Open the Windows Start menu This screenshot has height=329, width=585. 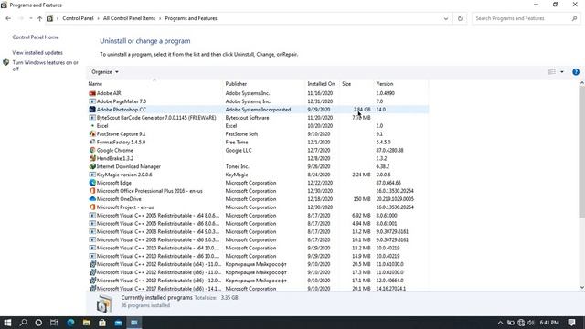[7, 323]
